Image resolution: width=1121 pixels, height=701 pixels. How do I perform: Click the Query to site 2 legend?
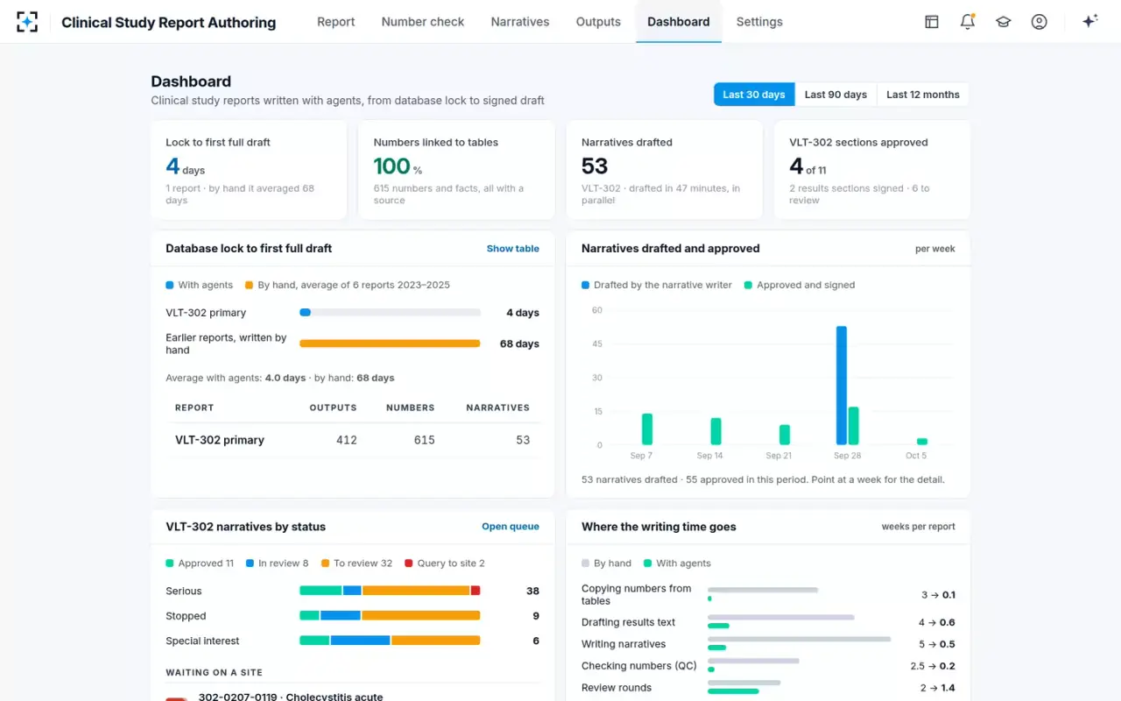pyautogui.click(x=445, y=563)
